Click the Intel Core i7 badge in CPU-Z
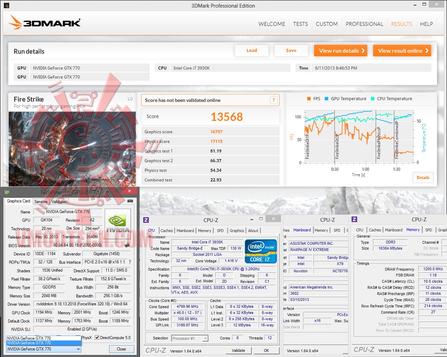The width and height of the screenshot is (447, 357). [261, 251]
